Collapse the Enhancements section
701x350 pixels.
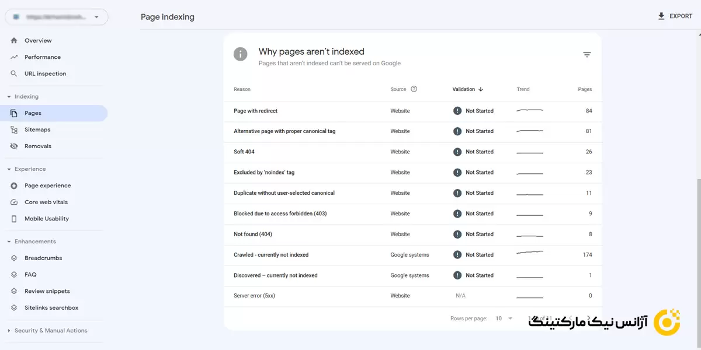click(9, 242)
